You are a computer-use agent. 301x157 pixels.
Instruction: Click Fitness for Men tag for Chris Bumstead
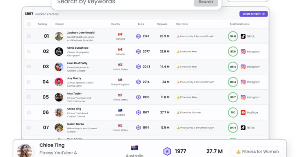pos(187,52)
